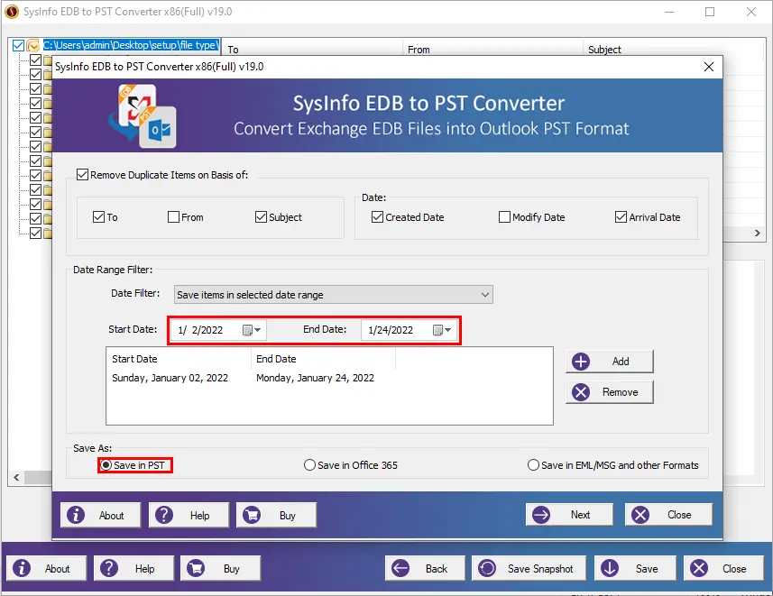This screenshot has width=773, height=596.
Task: Select the Save in PST radio button
Action: (x=106, y=465)
